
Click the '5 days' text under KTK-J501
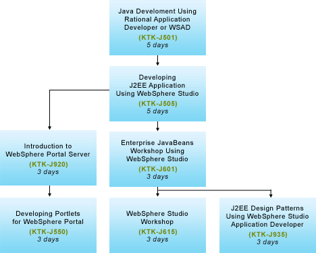point(157,45)
